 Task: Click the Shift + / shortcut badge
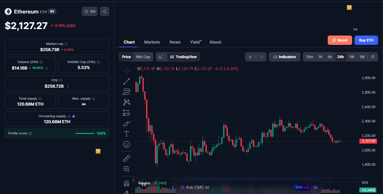[x=302, y=187]
